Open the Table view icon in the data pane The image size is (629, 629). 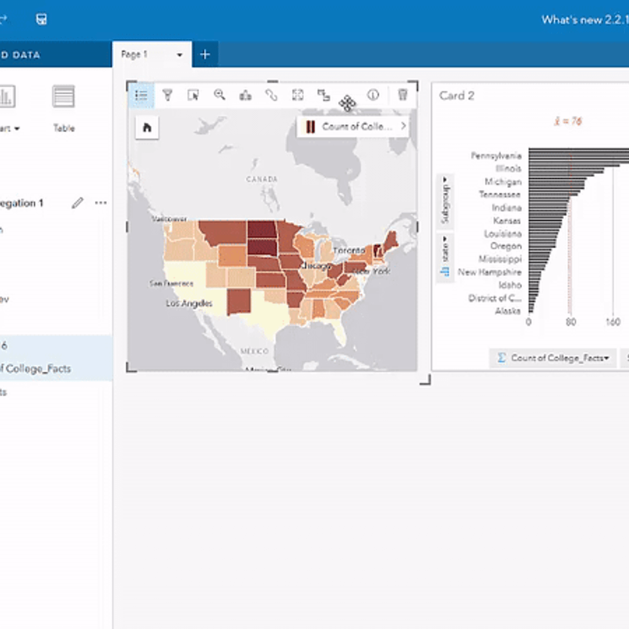pos(63,96)
